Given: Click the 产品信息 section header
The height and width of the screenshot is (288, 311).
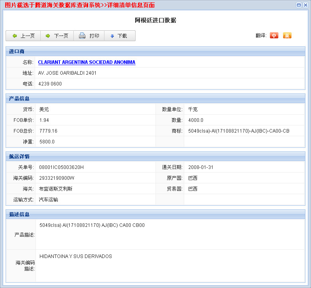Looking at the screenshot, I should 19,98.
